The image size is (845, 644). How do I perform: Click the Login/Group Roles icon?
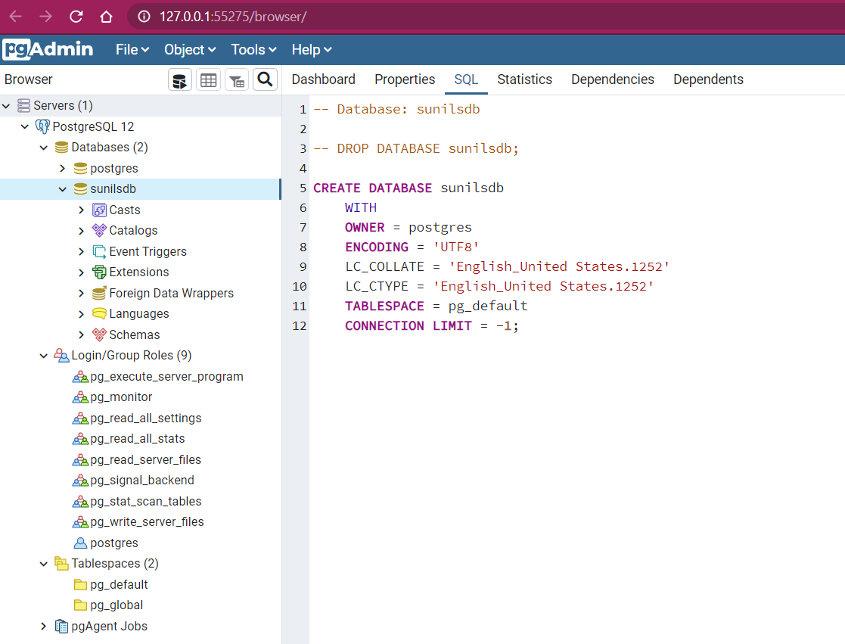tap(61, 356)
